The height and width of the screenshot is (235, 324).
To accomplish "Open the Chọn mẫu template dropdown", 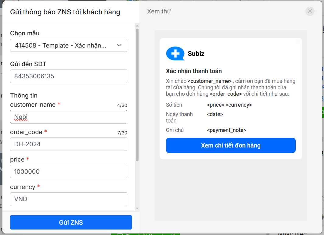I will 69,45.
